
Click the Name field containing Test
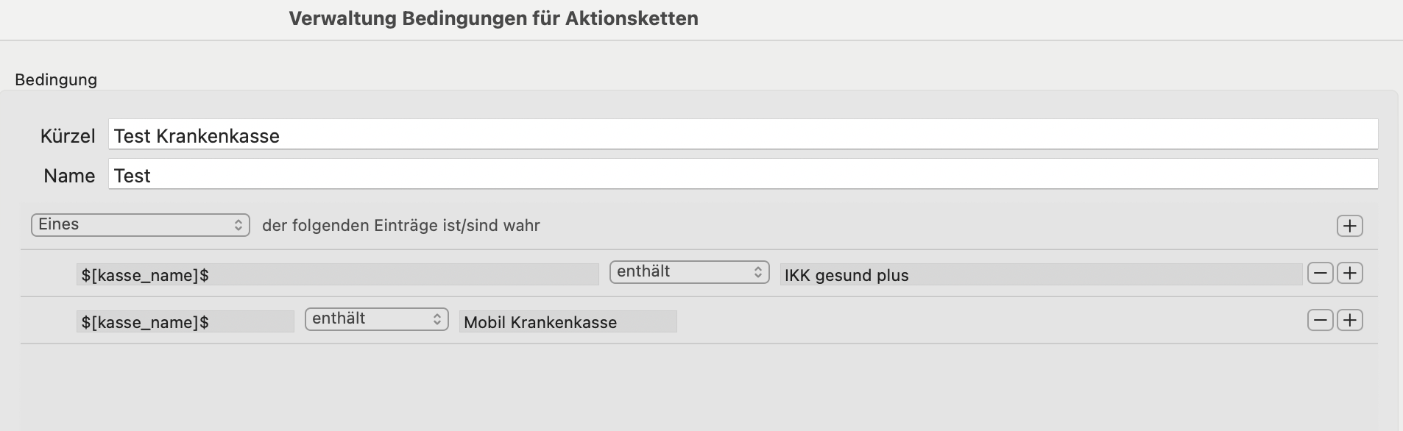743,175
